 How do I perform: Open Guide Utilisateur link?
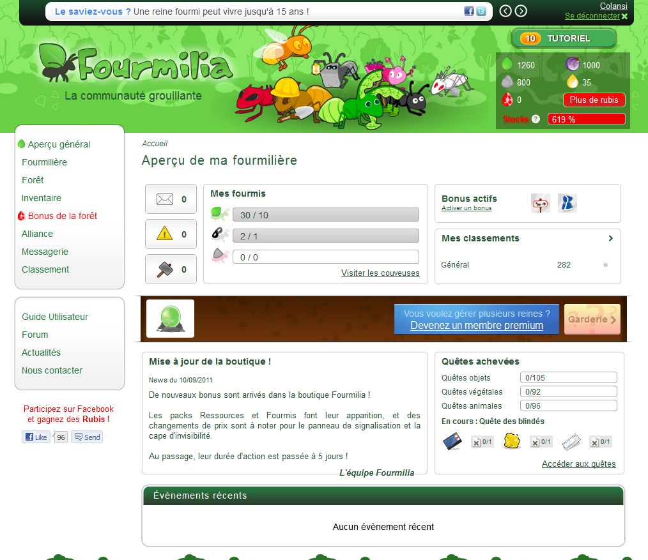(55, 317)
